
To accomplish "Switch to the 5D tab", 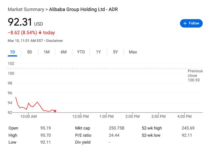I will [30, 52].
